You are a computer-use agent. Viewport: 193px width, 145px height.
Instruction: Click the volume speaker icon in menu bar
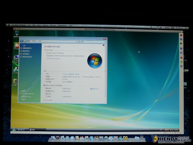coord(160,27)
